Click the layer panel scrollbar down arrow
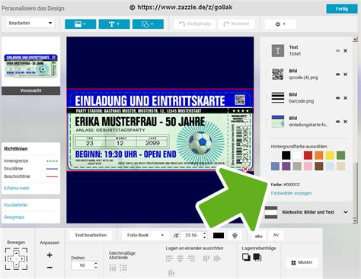Viewport: 361px width, 279px height. click(355, 220)
